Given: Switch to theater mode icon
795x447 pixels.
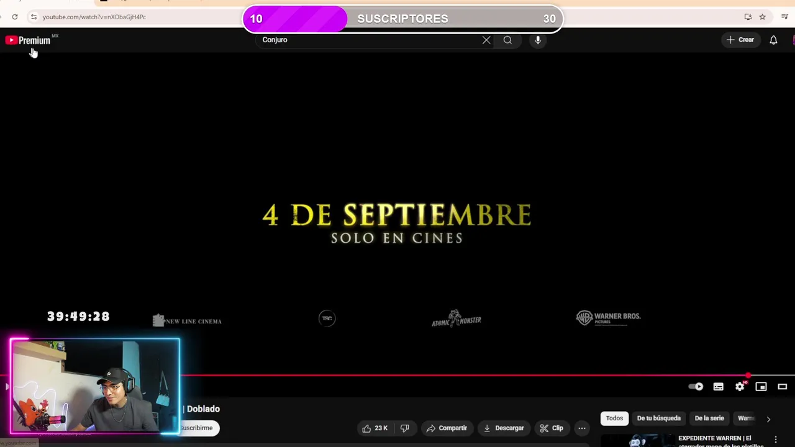Looking at the screenshot, I should click(783, 387).
